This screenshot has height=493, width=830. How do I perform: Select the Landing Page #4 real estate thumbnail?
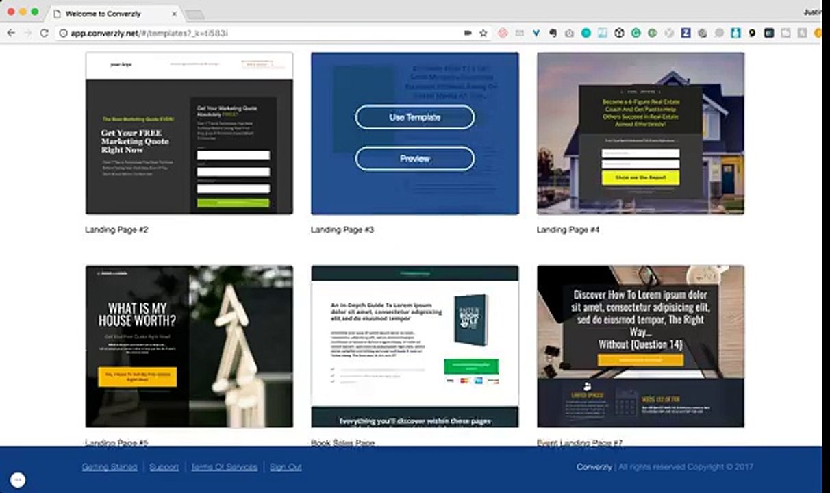[640, 134]
